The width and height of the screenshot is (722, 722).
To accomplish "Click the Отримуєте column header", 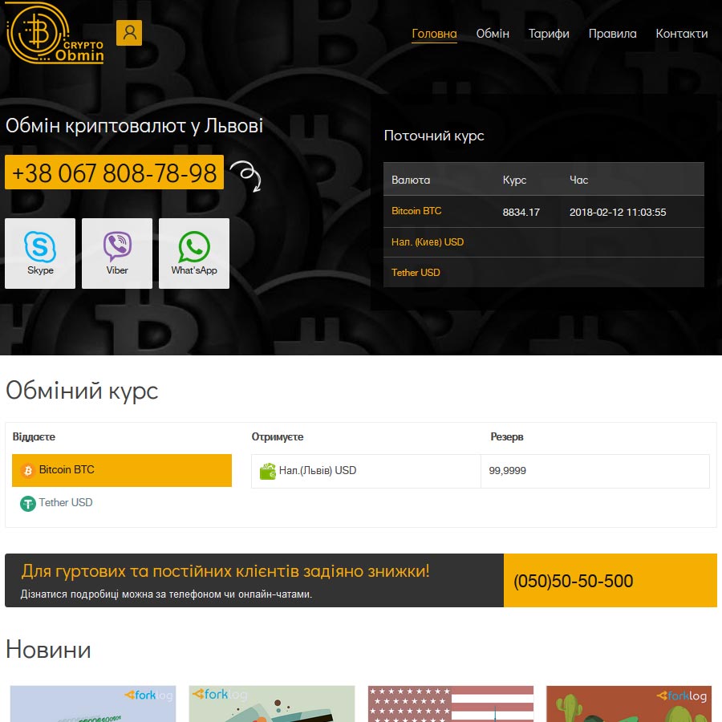I will tap(278, 436).
